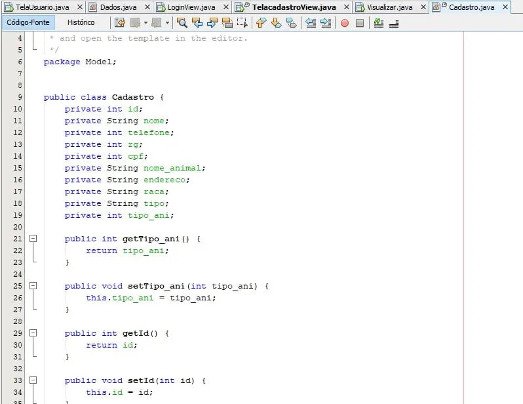The image size is (523, 404).
Task: Click 'private int telefone;' line
Action: (x=119, y=132)
